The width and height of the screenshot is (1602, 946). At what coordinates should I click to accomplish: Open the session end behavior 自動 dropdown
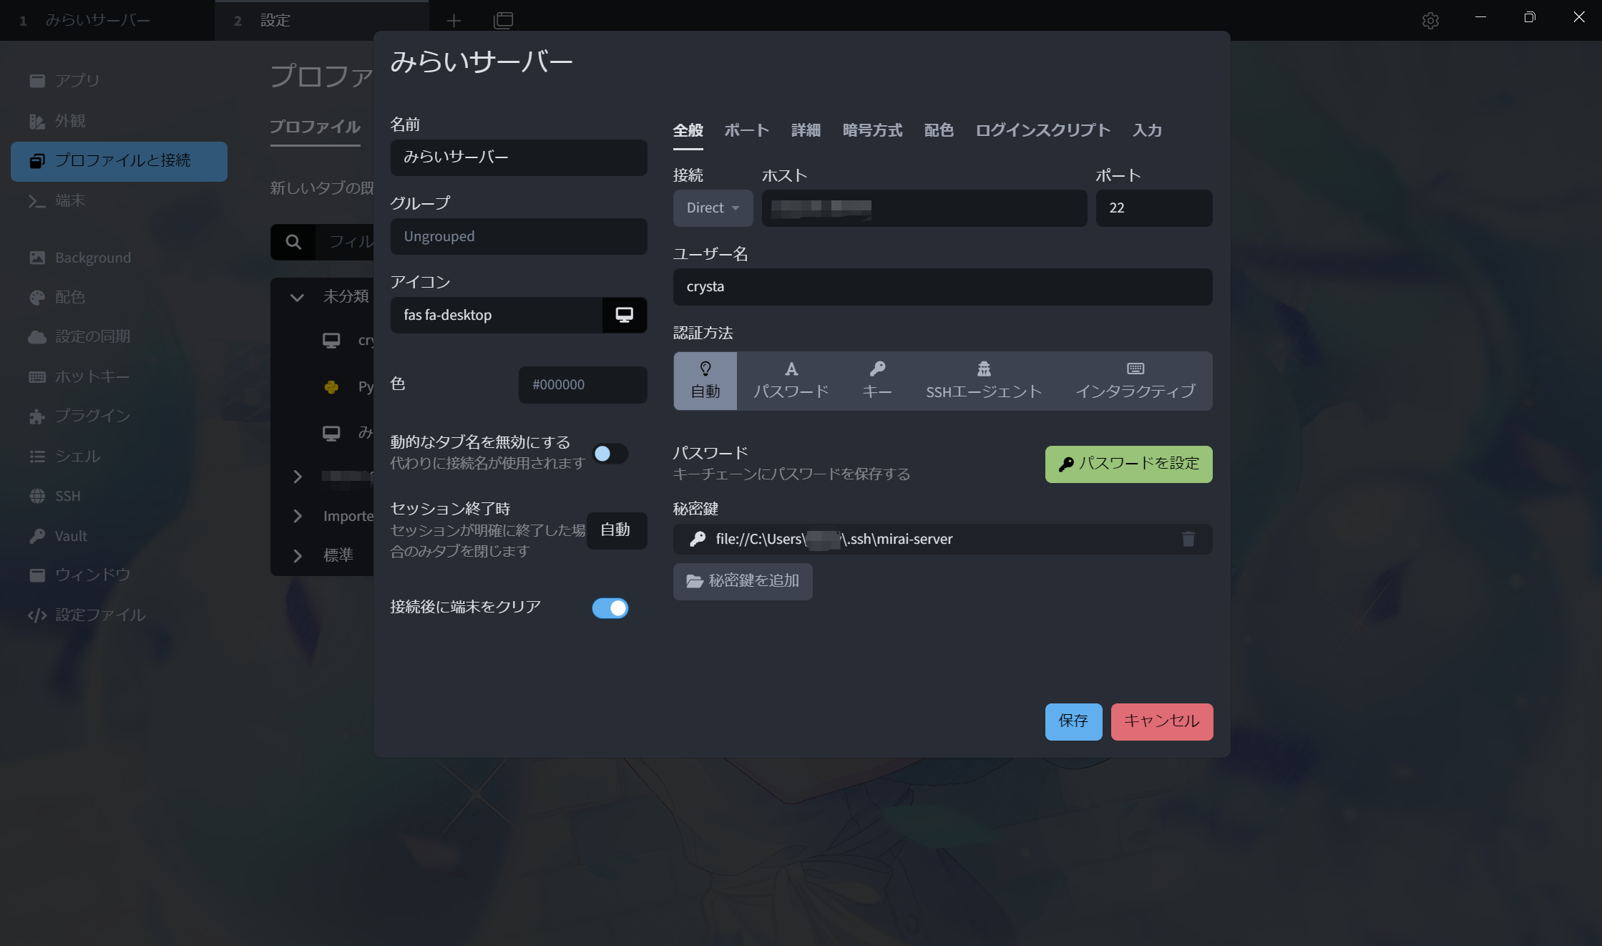(x=616, y=530)
